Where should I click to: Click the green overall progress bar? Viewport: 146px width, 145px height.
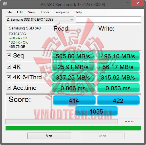(73, 128)
